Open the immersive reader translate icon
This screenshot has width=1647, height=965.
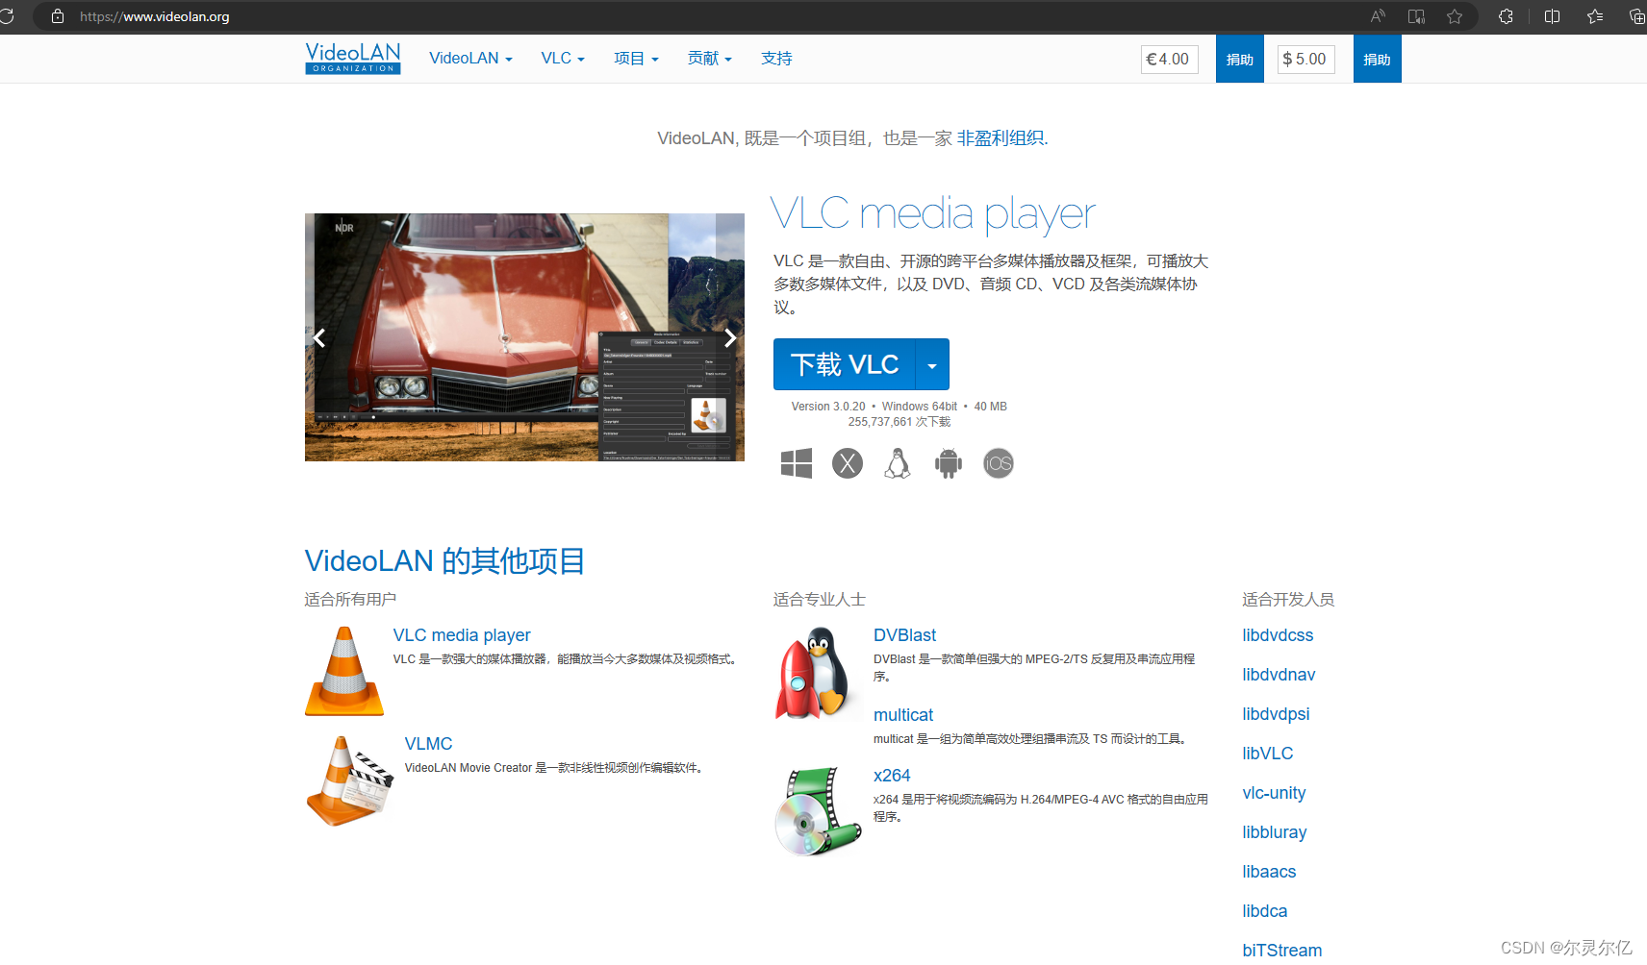[x=1416, y=16]
